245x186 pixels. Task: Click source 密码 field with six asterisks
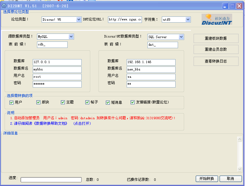[x=57, y=84]
